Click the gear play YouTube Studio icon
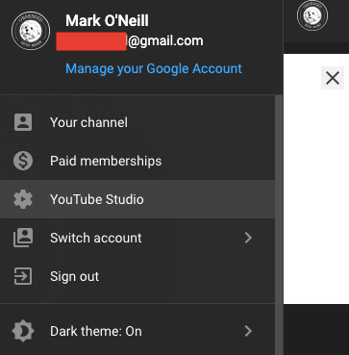Image resolution: width=349 pixels, height=355 pixels. [x=23, y=199]
